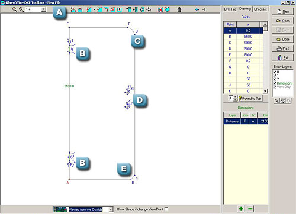Click the rotated cyan shape icon
Screen dimensions: 296x214
[168, 9]
